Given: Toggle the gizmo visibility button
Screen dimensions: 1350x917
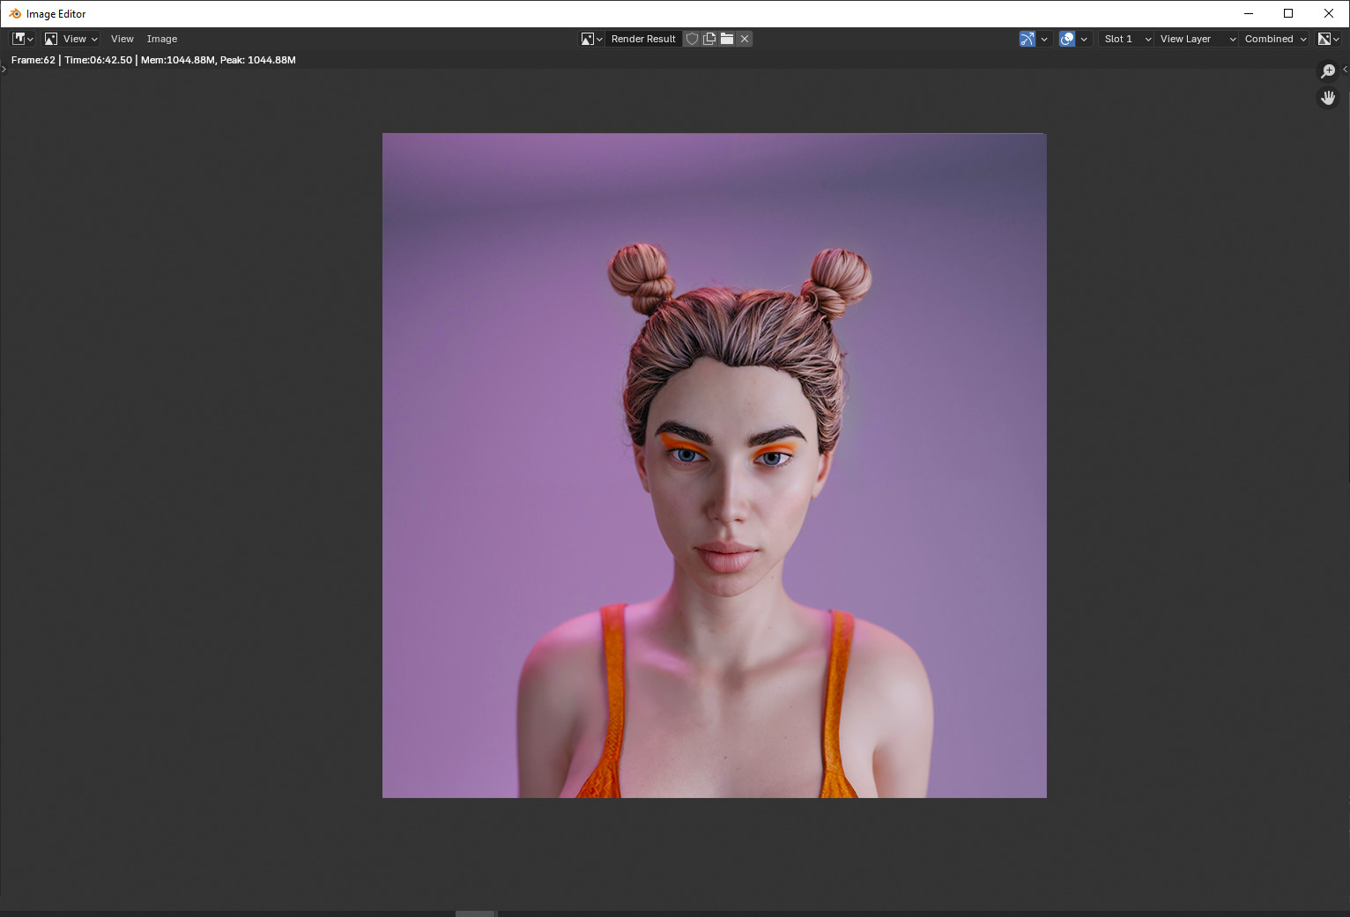Looking at the screenshot, I should click(1027, 39).
